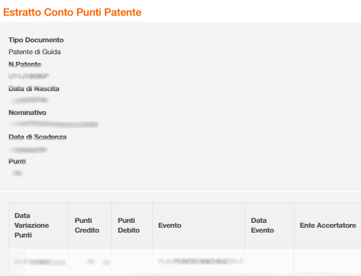The height and width of the screenshot is (276, 361).
Task: Click the Data di Scadenza label
Action: [x=38, y=137]
